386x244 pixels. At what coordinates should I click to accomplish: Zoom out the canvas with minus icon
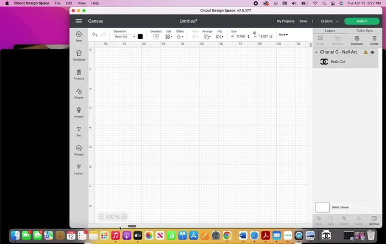pyautogui.click(x=101, y=216)
